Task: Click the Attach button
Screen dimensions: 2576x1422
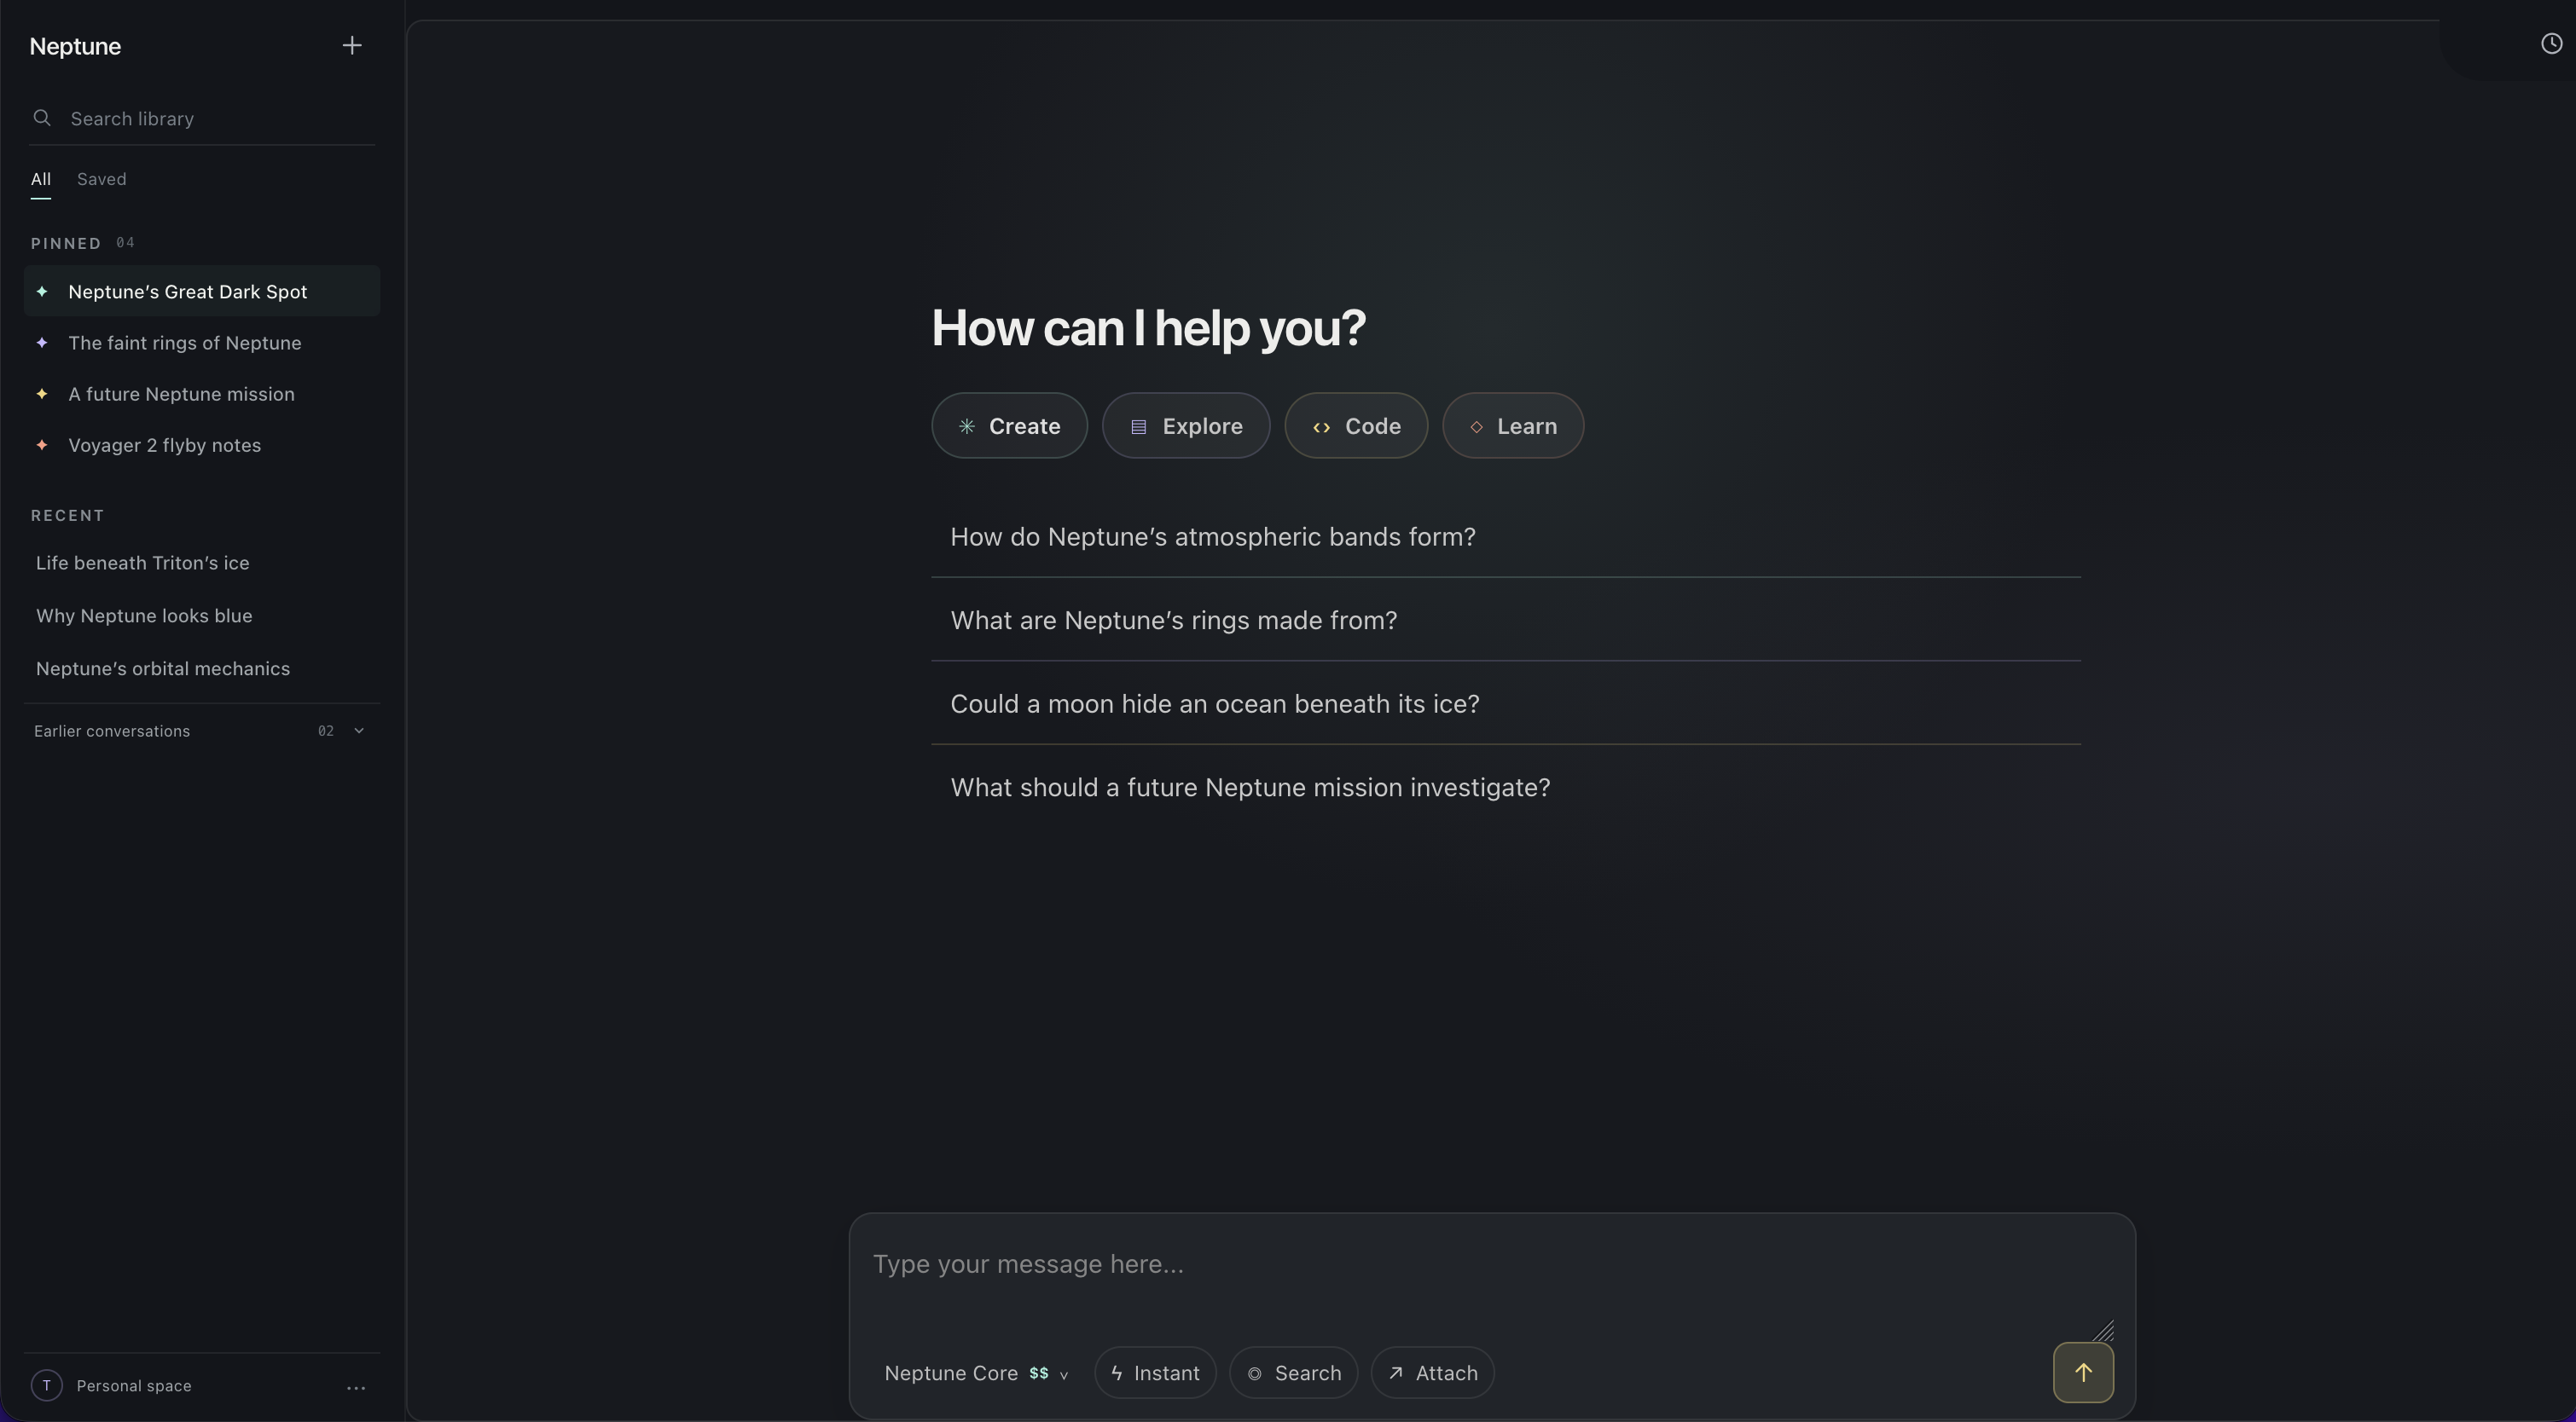Action: [1432, 1373]
